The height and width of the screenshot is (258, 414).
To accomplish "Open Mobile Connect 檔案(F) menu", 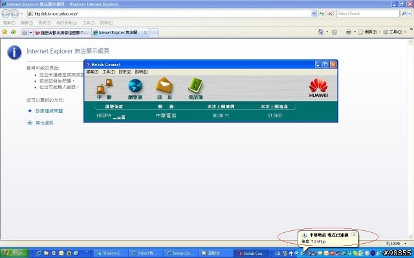I will pyautogui.click(x=92, y=72).
